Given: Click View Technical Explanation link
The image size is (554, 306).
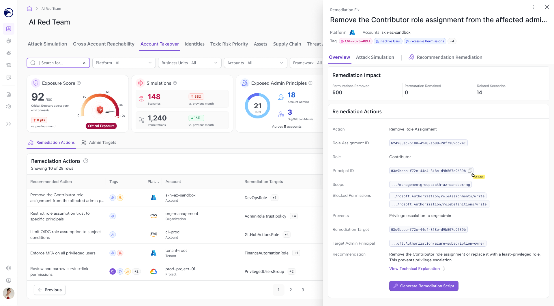Looking at the screenshot, I should point(417,269).
